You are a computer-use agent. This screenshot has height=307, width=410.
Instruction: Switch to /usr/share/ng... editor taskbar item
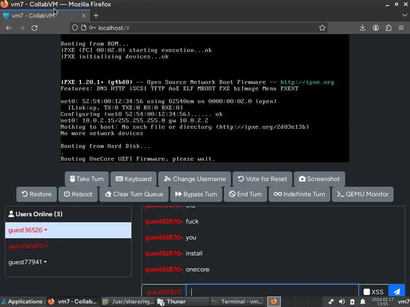pos(129,301)
